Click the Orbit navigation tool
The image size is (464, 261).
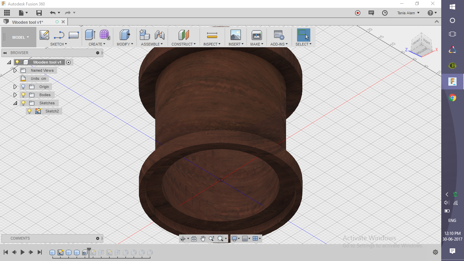tap(183, 239)
